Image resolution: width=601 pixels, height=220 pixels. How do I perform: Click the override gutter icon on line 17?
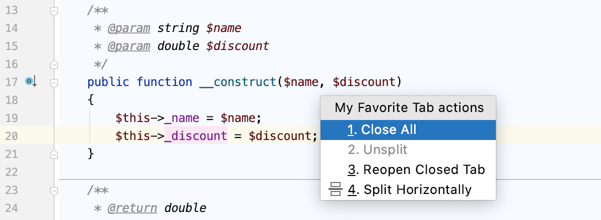31,81
